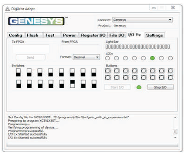Image resolution: width=185 pixels, height=155 pixels.
Task: Turn off the raised sixth bottom-row switch
Action: coord(73,84)
